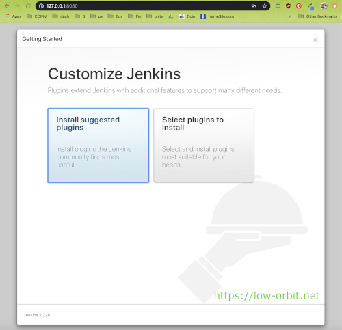Bookmark this page with the star icon
This screenshot has height=330, width=342.
(265, 6)
